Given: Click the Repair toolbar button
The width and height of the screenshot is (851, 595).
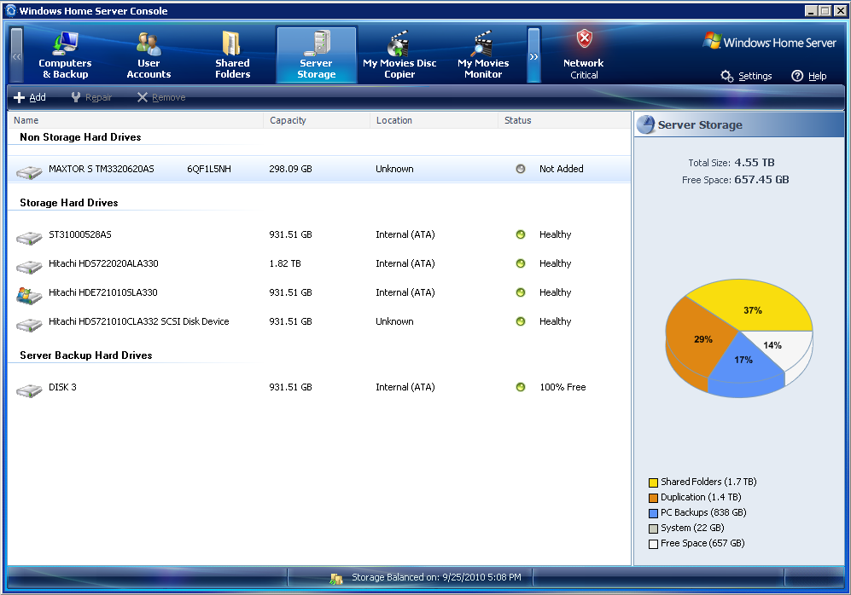Looking at the screenshot, I should pos(91,97).
